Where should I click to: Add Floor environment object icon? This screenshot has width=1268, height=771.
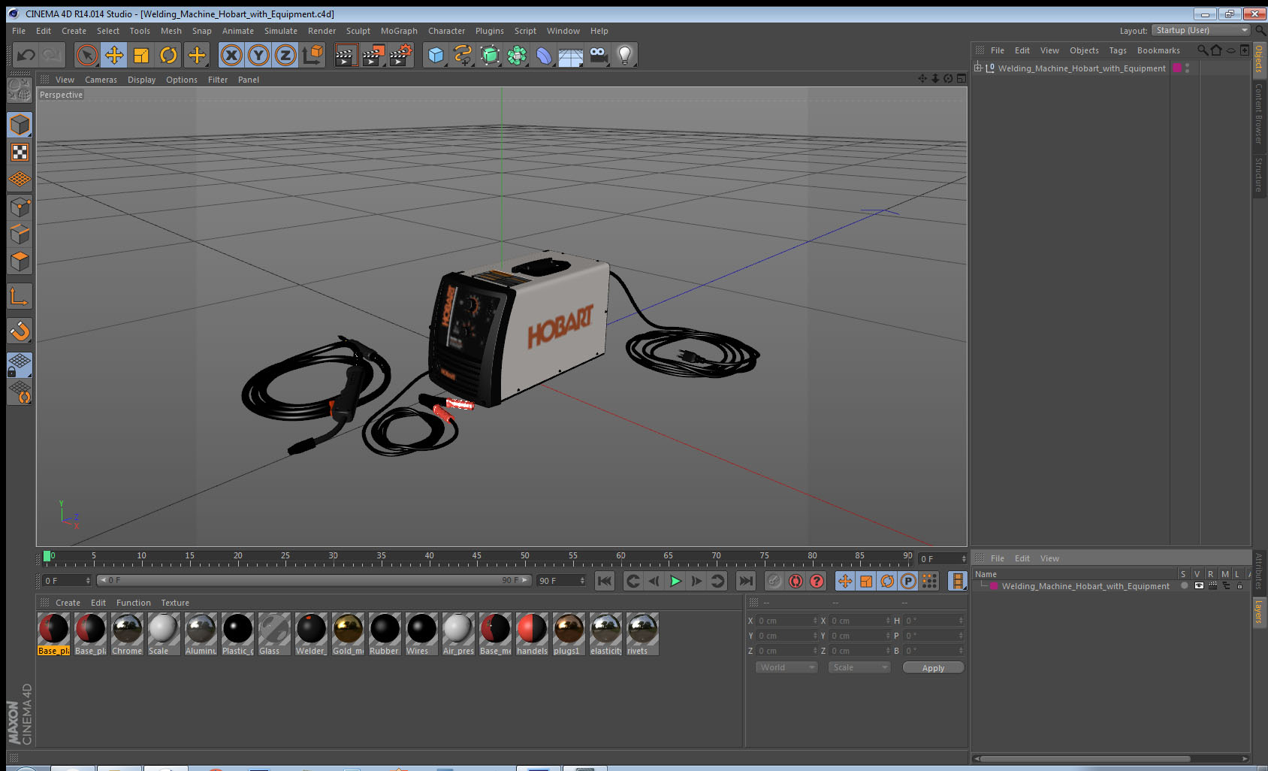[x=571, y=55]
